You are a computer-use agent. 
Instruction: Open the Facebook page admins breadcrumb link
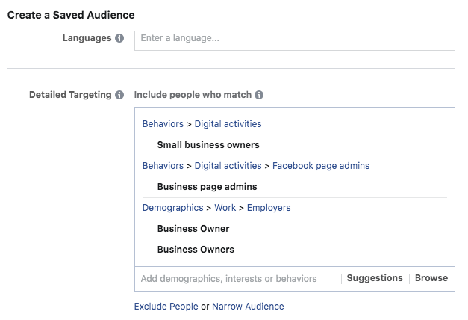point(321,165)
